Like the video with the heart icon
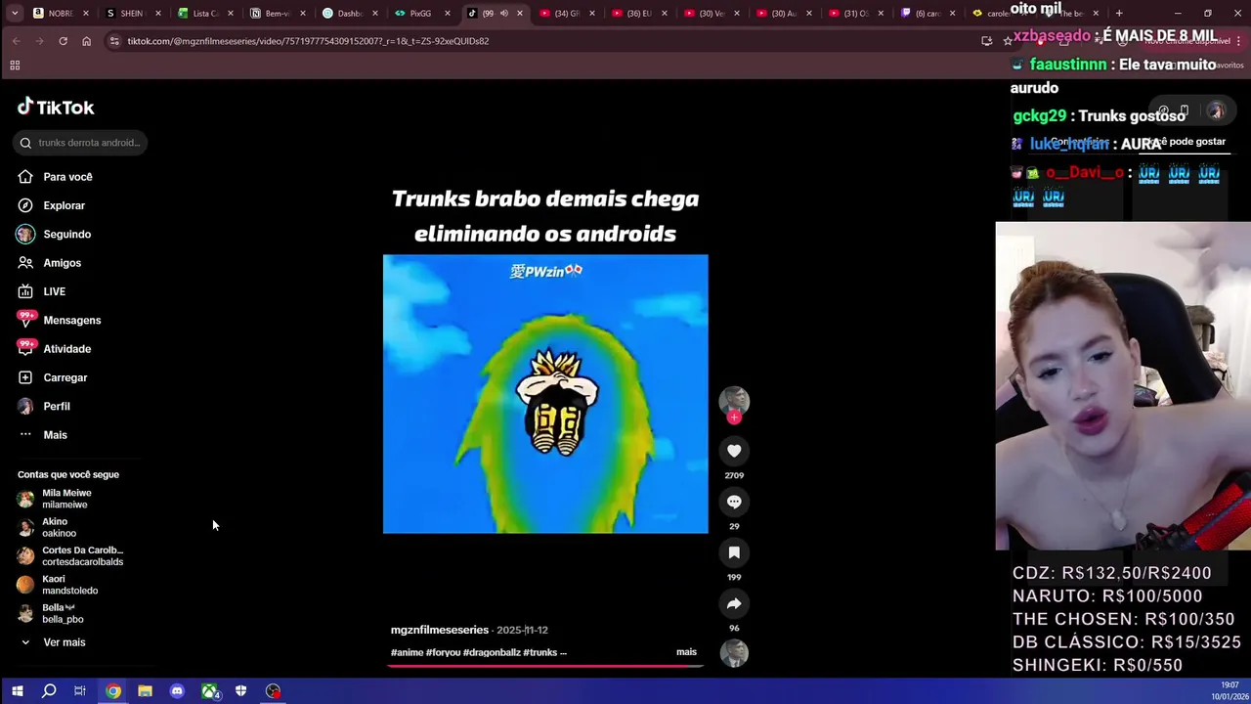 734,451
